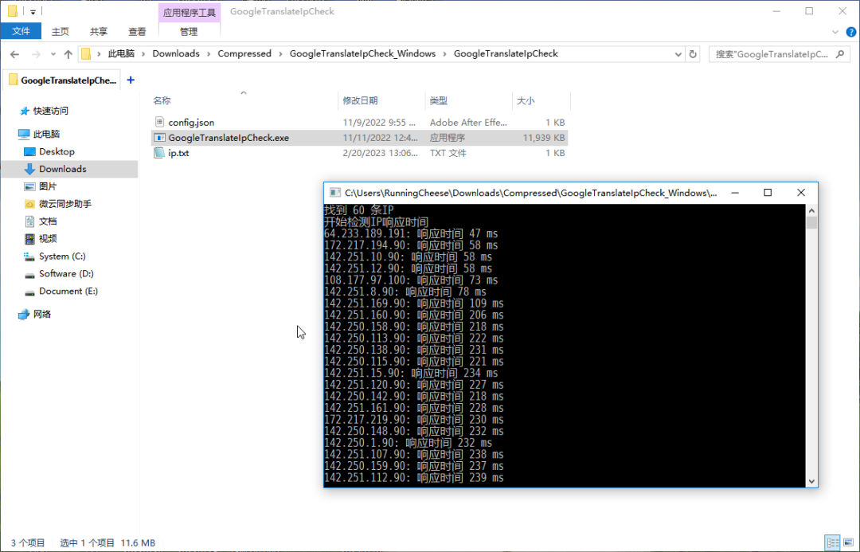Click GoogleTranslateIpCheck_Windows in the breadcrumb
This screenshot has height=552, width=860.
pos(362,54)
